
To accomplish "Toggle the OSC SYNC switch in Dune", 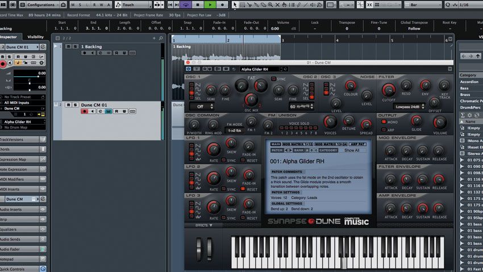I will [x=273, y=79].
